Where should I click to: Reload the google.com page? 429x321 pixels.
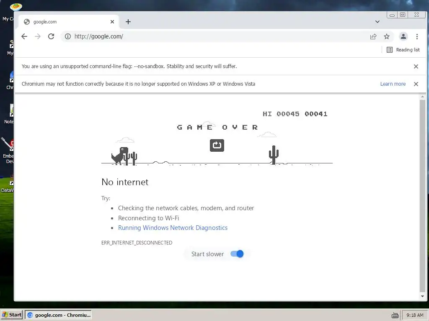click(51, 36)
